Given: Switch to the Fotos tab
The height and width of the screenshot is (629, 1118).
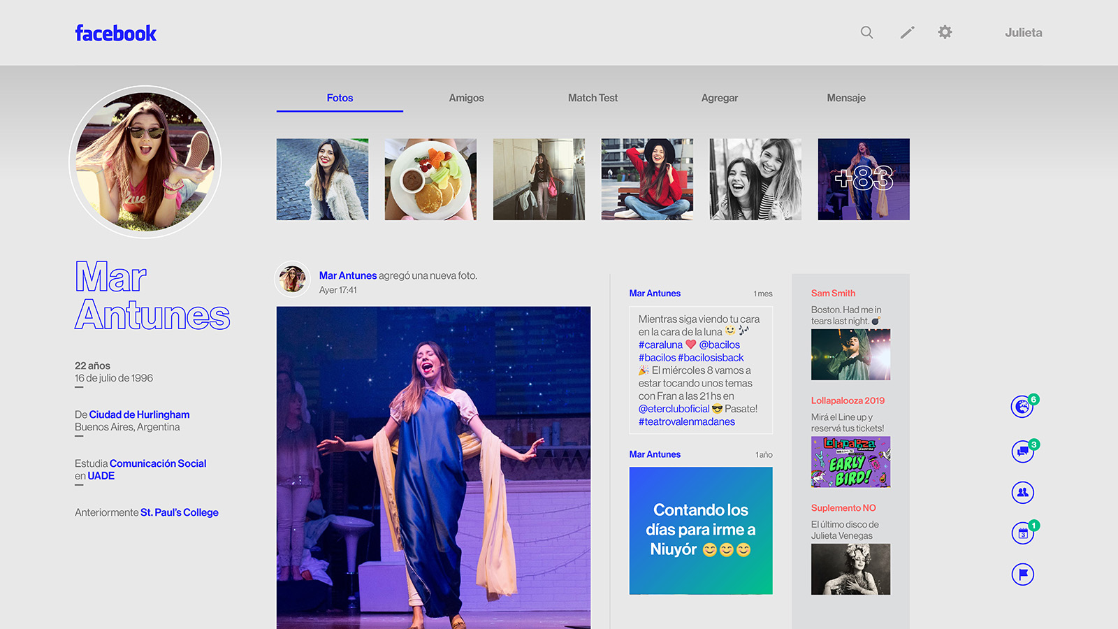Looking at the screenshot, I should (340, 98).
